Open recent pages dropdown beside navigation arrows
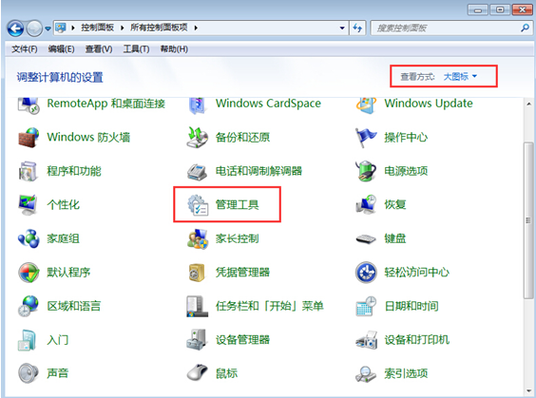536x398 pixels. tap(48, 28)
